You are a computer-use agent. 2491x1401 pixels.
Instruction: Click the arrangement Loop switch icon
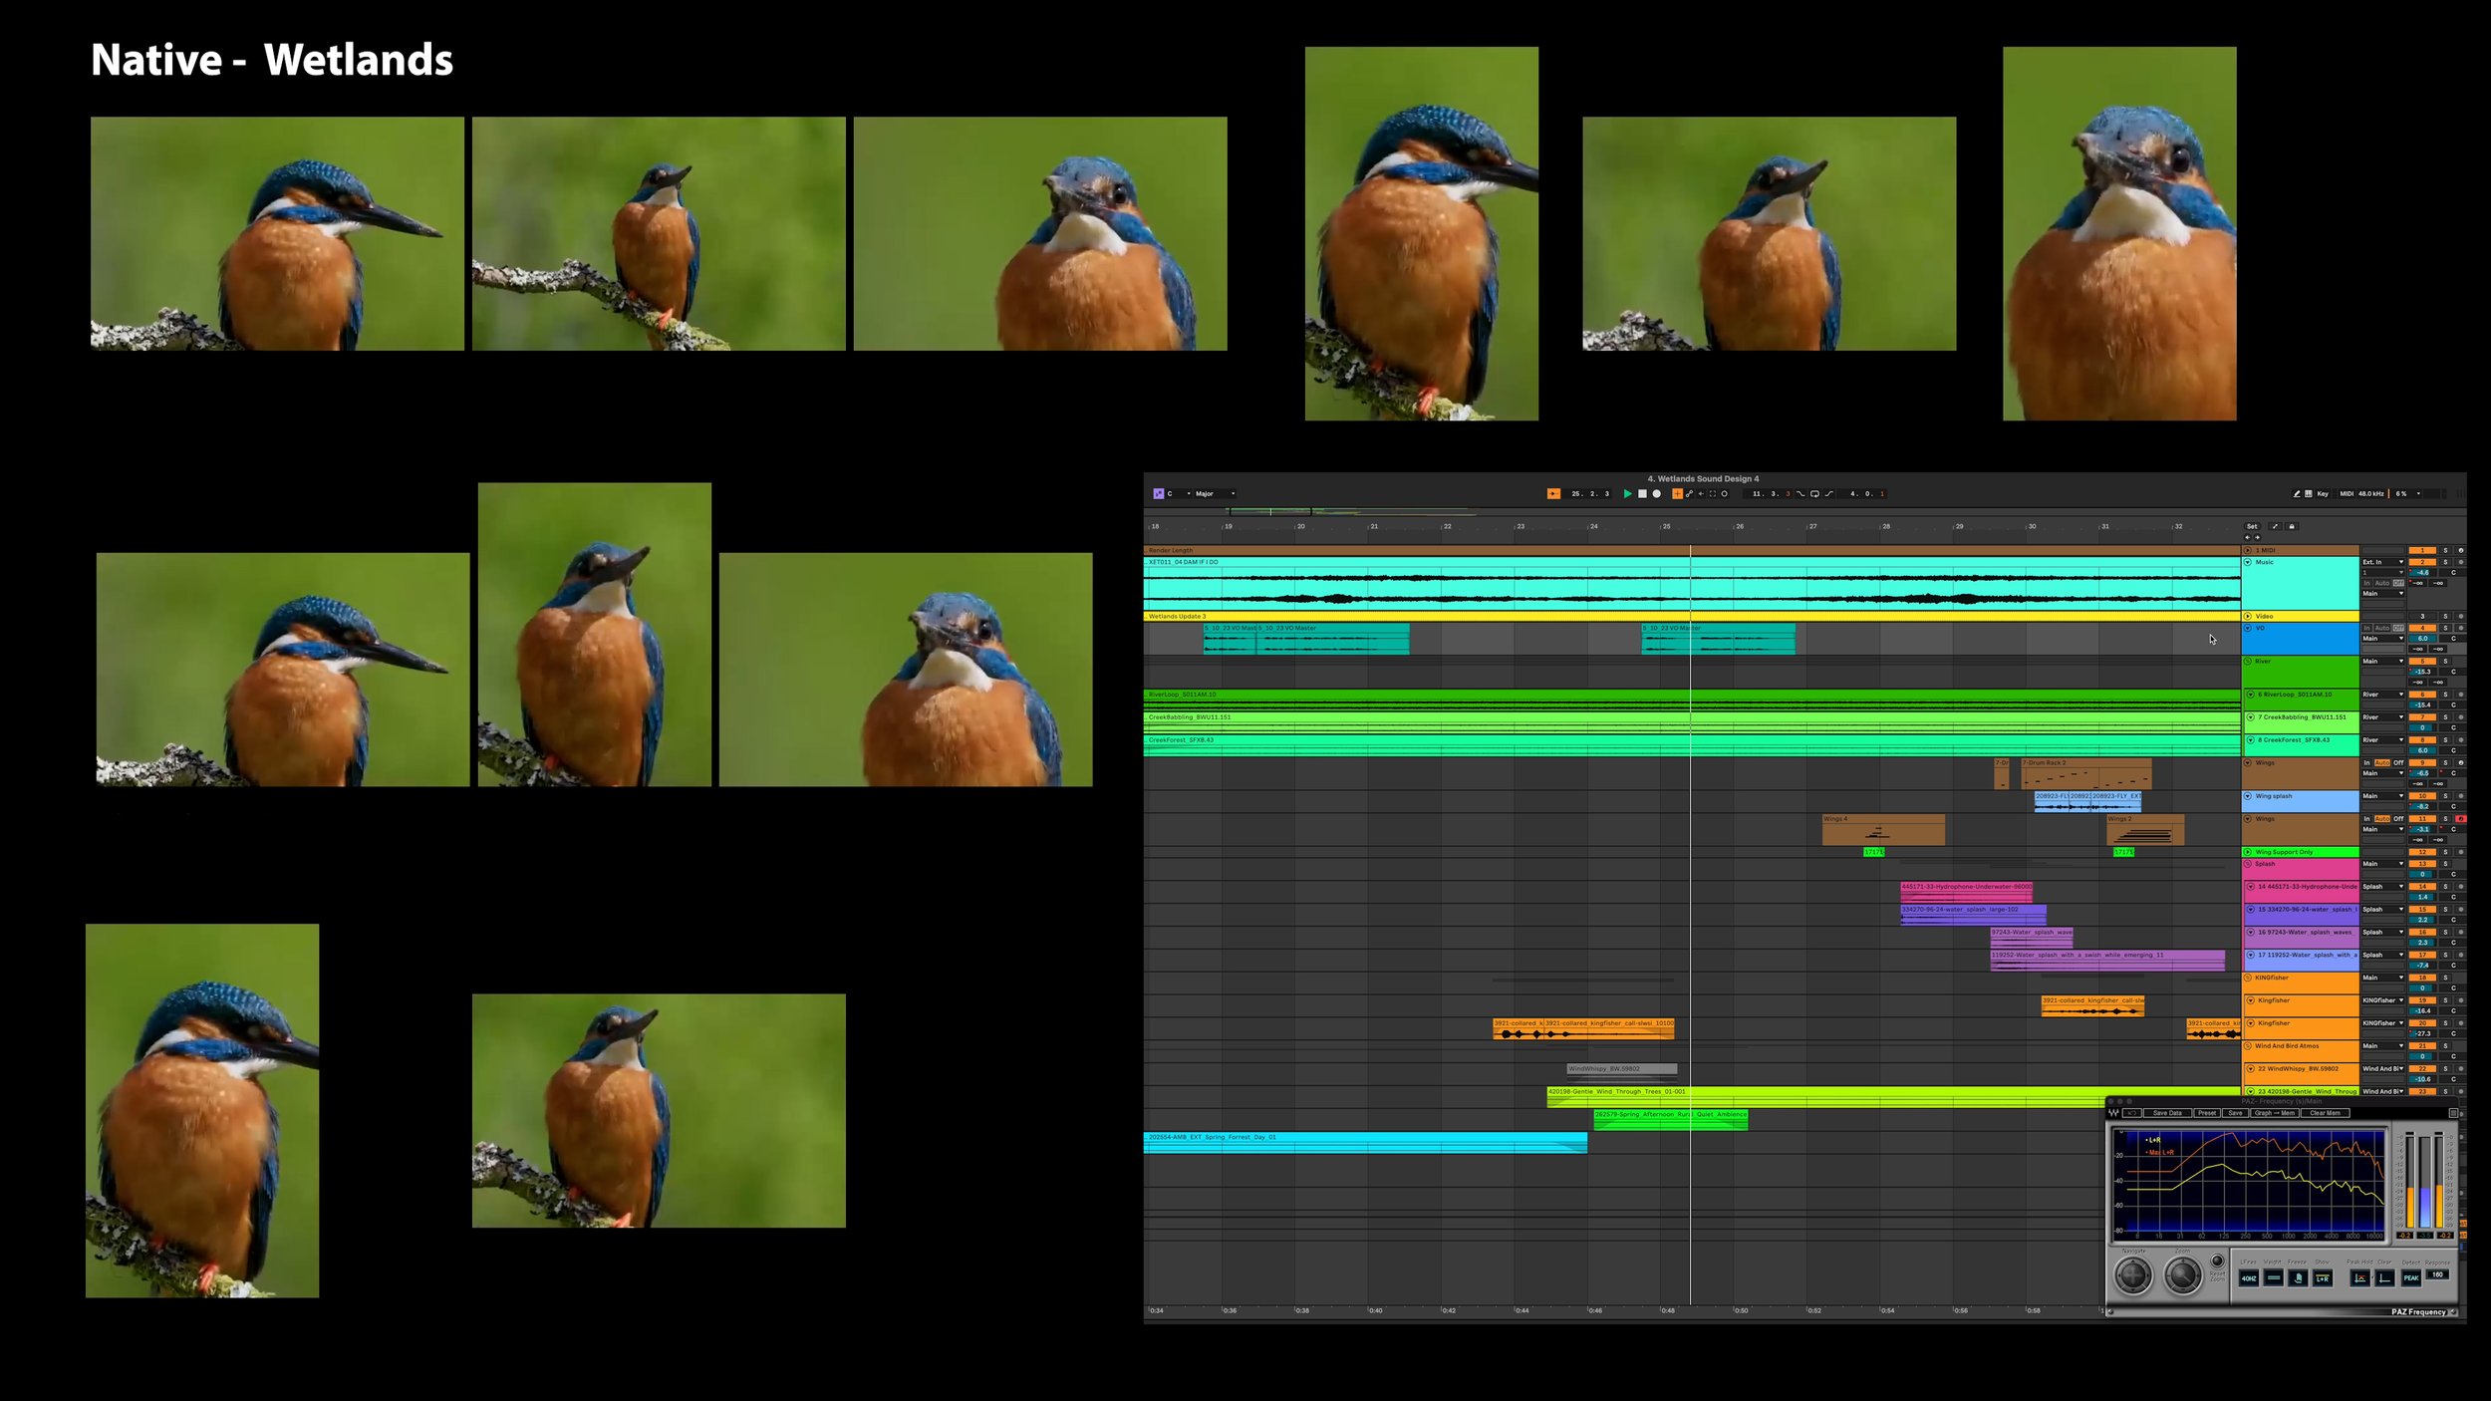click(x=1815, y=493)
